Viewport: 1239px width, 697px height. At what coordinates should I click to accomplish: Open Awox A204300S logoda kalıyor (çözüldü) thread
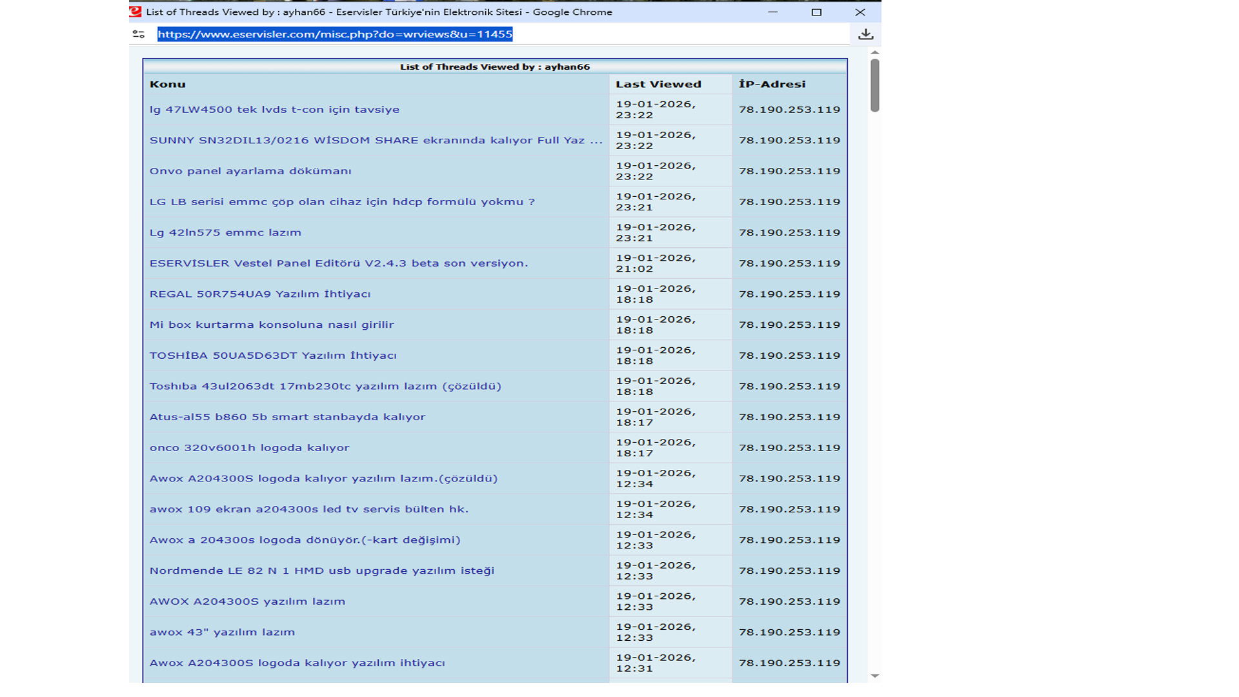coord(323,478)
